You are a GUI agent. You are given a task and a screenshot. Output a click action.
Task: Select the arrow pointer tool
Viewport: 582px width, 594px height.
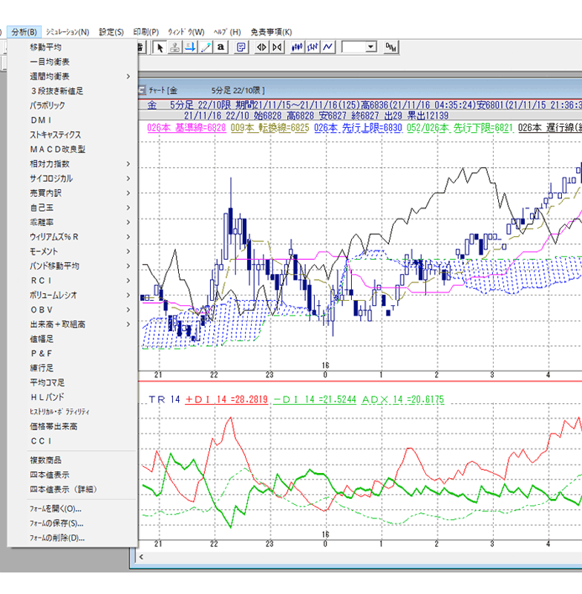point(160,48)
